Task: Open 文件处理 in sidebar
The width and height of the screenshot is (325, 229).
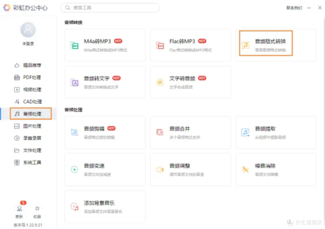Action: pos(28,150)
